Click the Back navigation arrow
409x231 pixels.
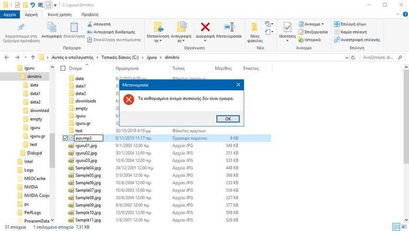(x=7, y=57)
